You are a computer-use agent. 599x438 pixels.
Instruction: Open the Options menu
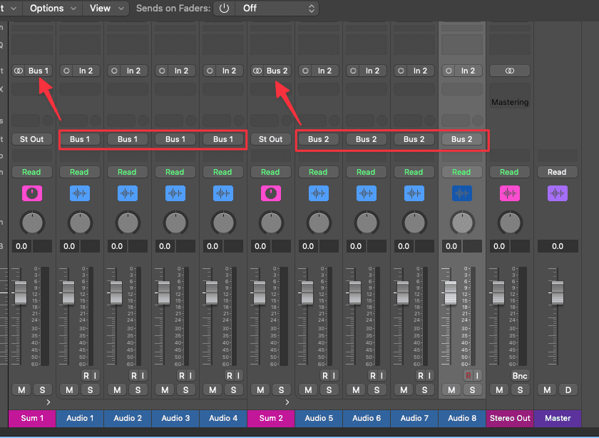pos(53,9)
